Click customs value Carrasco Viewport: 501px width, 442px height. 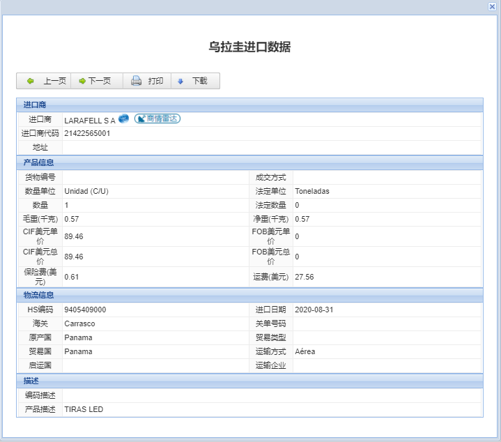point(79,323)
